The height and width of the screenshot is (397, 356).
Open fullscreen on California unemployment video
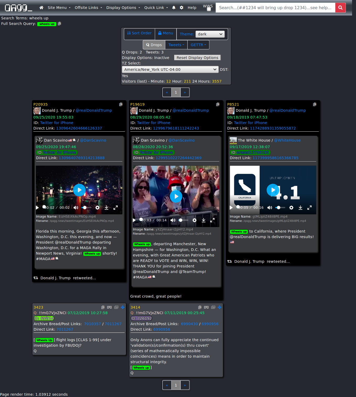(x=309, y=208)
